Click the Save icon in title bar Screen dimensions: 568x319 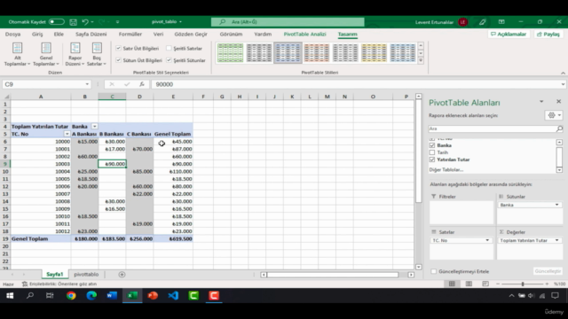click(73, 22)
